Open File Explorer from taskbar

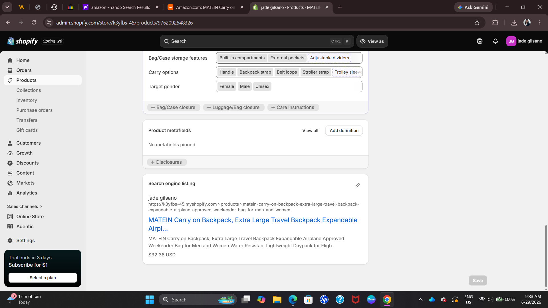coord(277,299)
